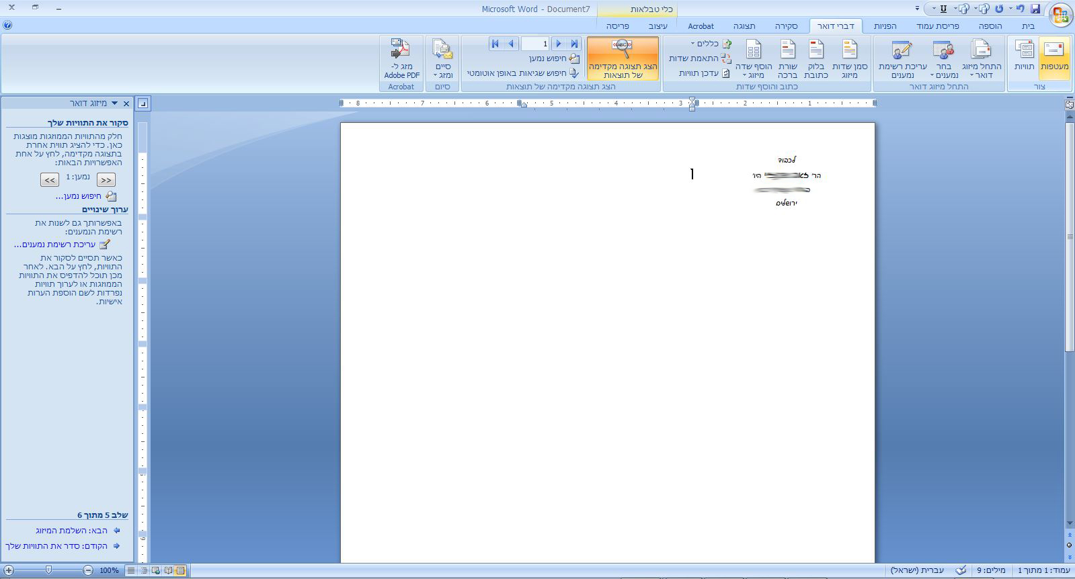Click Merge to Adobe PDF button
The image size is (1075, 579).
click(x=401, y=59)
